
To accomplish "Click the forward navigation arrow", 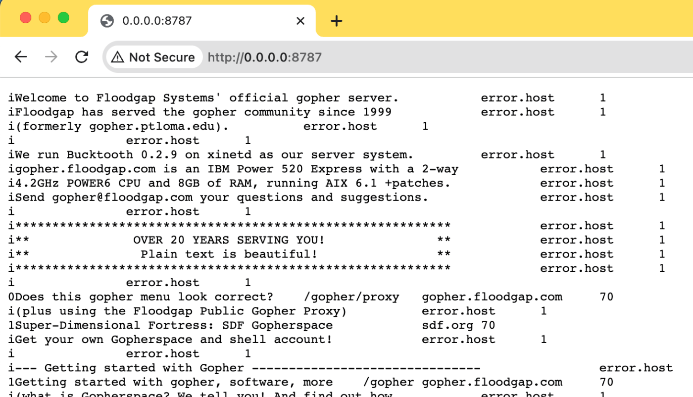I will 51,57.
